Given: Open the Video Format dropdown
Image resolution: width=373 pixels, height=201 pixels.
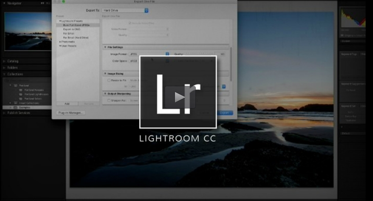Looking at the screenshot, I should [x=149, y=29].
